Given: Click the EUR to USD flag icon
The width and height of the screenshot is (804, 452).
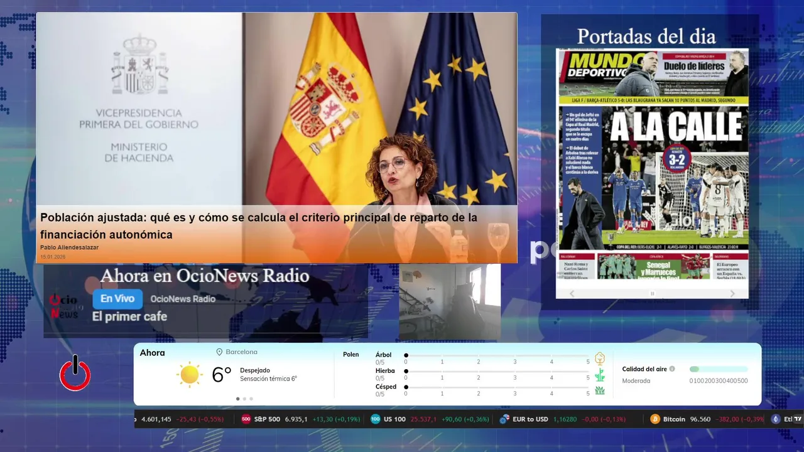Looking at the screenshot, I should click(504, 419).
